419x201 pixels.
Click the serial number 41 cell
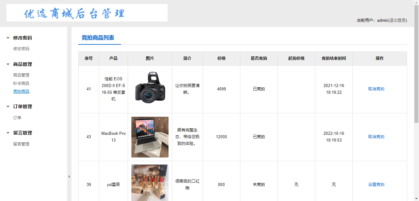(89, 89)
